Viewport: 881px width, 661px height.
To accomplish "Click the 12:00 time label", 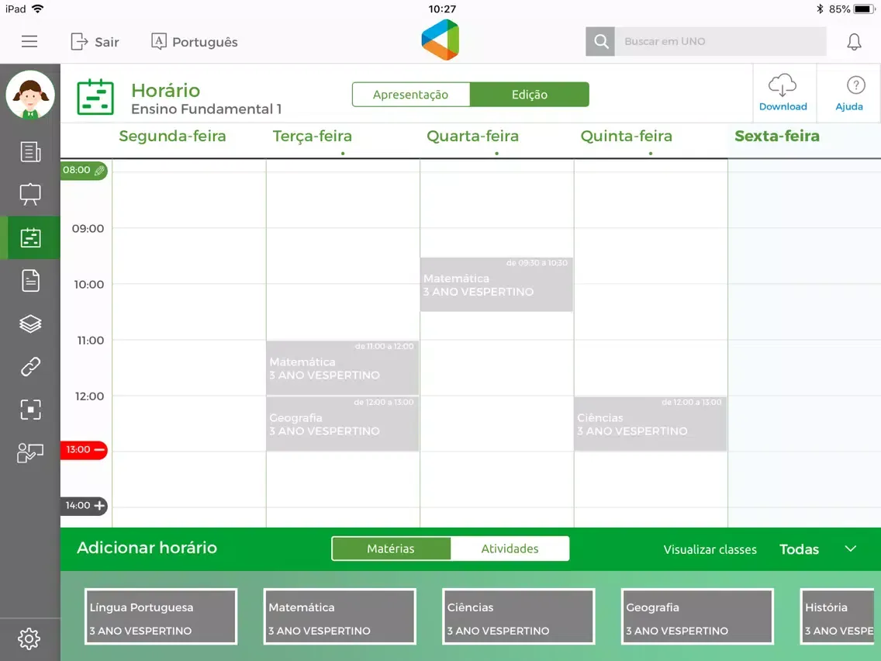I will coord(89,396).
